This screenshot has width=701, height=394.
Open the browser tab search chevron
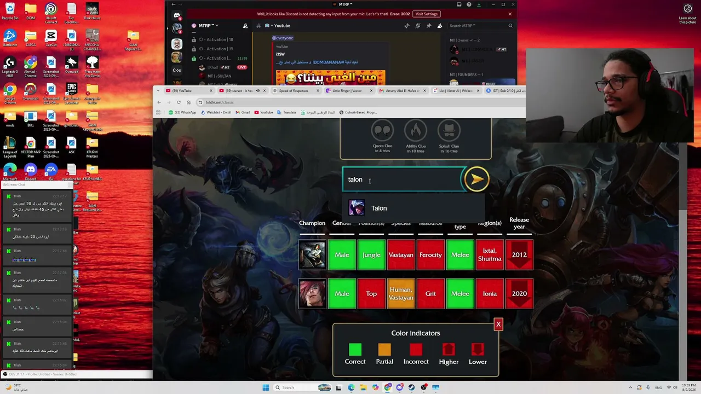pyautogui.click(x=158, y=91)
